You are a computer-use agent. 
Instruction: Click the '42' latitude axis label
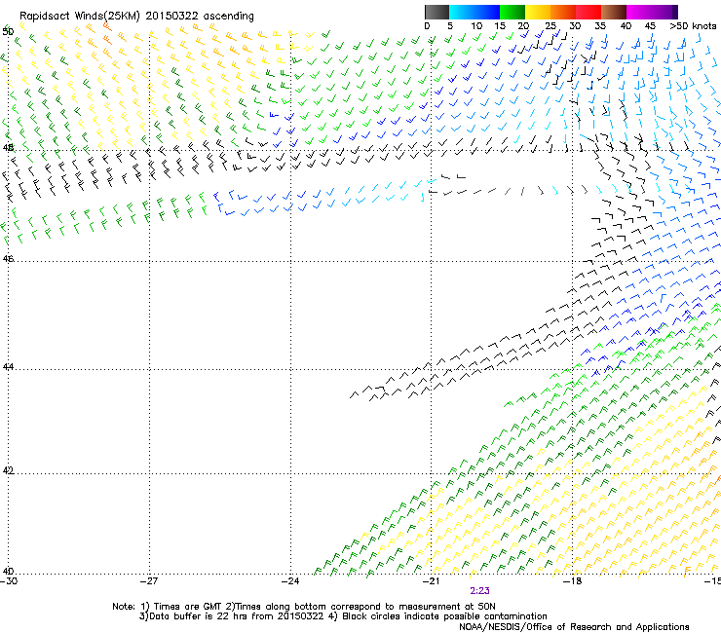pyautogui.click(x=8, y=470)
